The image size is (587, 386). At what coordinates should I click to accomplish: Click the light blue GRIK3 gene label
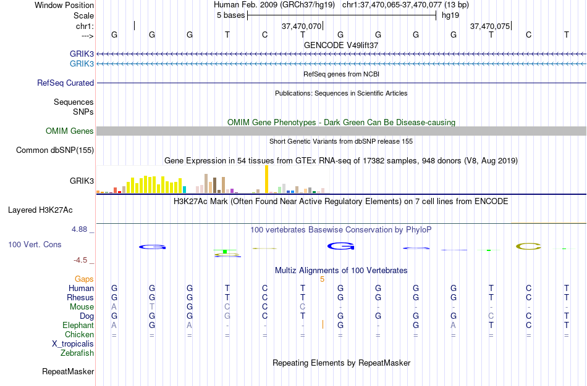82,64
